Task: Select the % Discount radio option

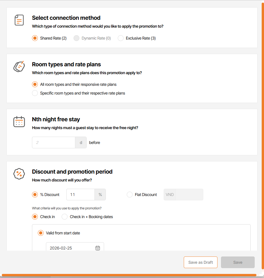Action: [35, 195]
